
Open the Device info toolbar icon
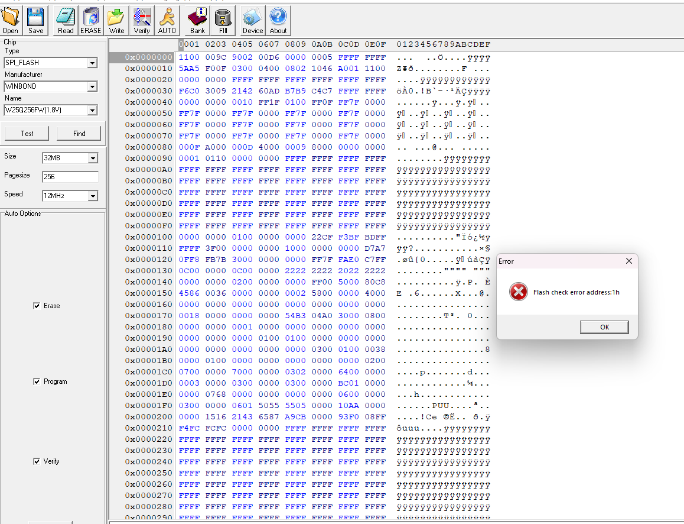pos(253,21)
